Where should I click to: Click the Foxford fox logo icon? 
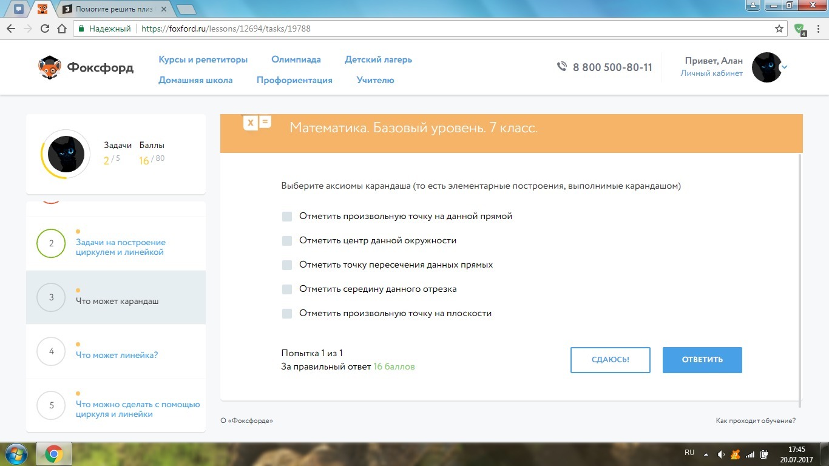[x=49, y=67]
